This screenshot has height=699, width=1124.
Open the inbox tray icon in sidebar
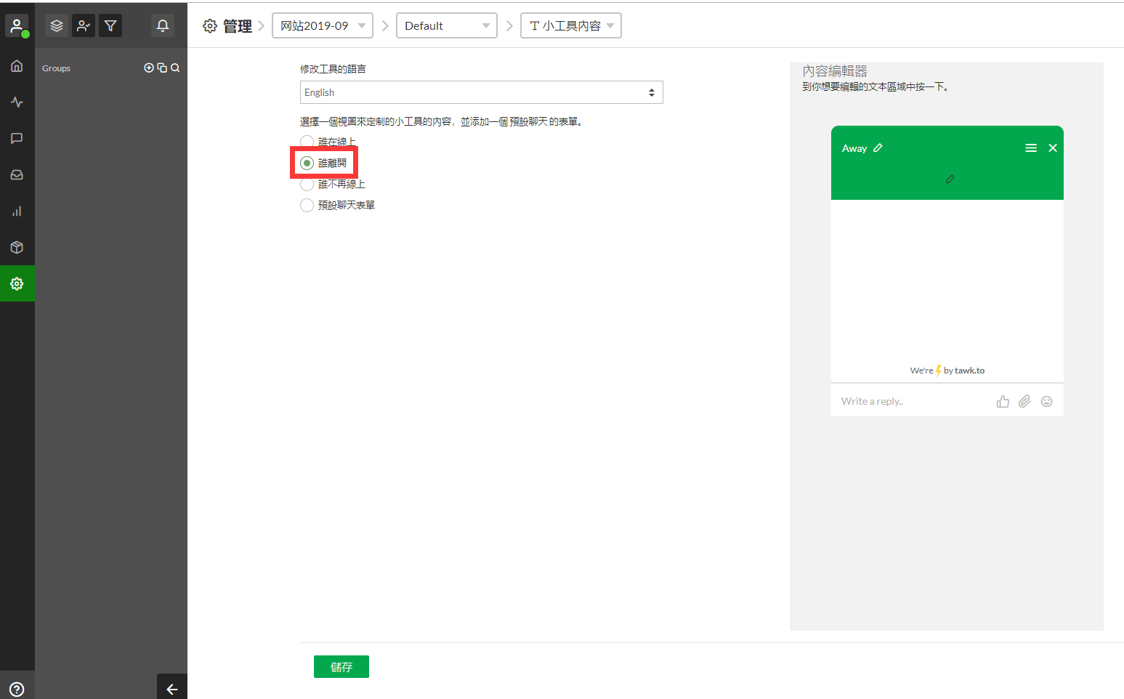(x=17, y=175)
